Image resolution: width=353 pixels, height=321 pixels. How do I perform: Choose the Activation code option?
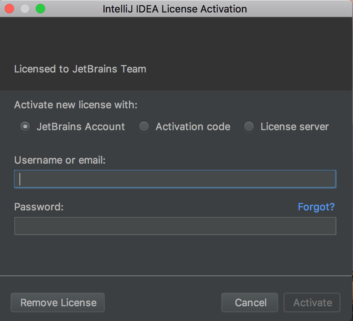click(144, 127)
